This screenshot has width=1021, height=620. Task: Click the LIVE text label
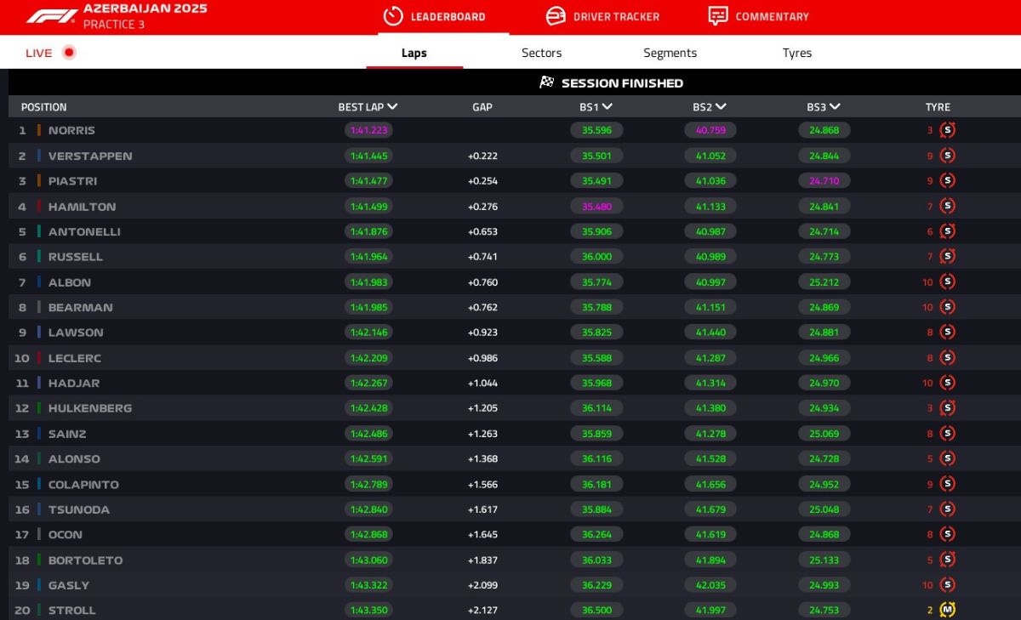[x=39, y=53]
